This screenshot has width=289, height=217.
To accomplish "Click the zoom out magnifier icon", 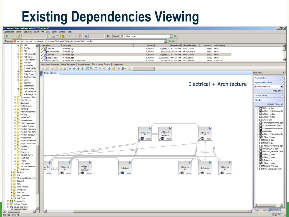I will click(x=104, y=69).
